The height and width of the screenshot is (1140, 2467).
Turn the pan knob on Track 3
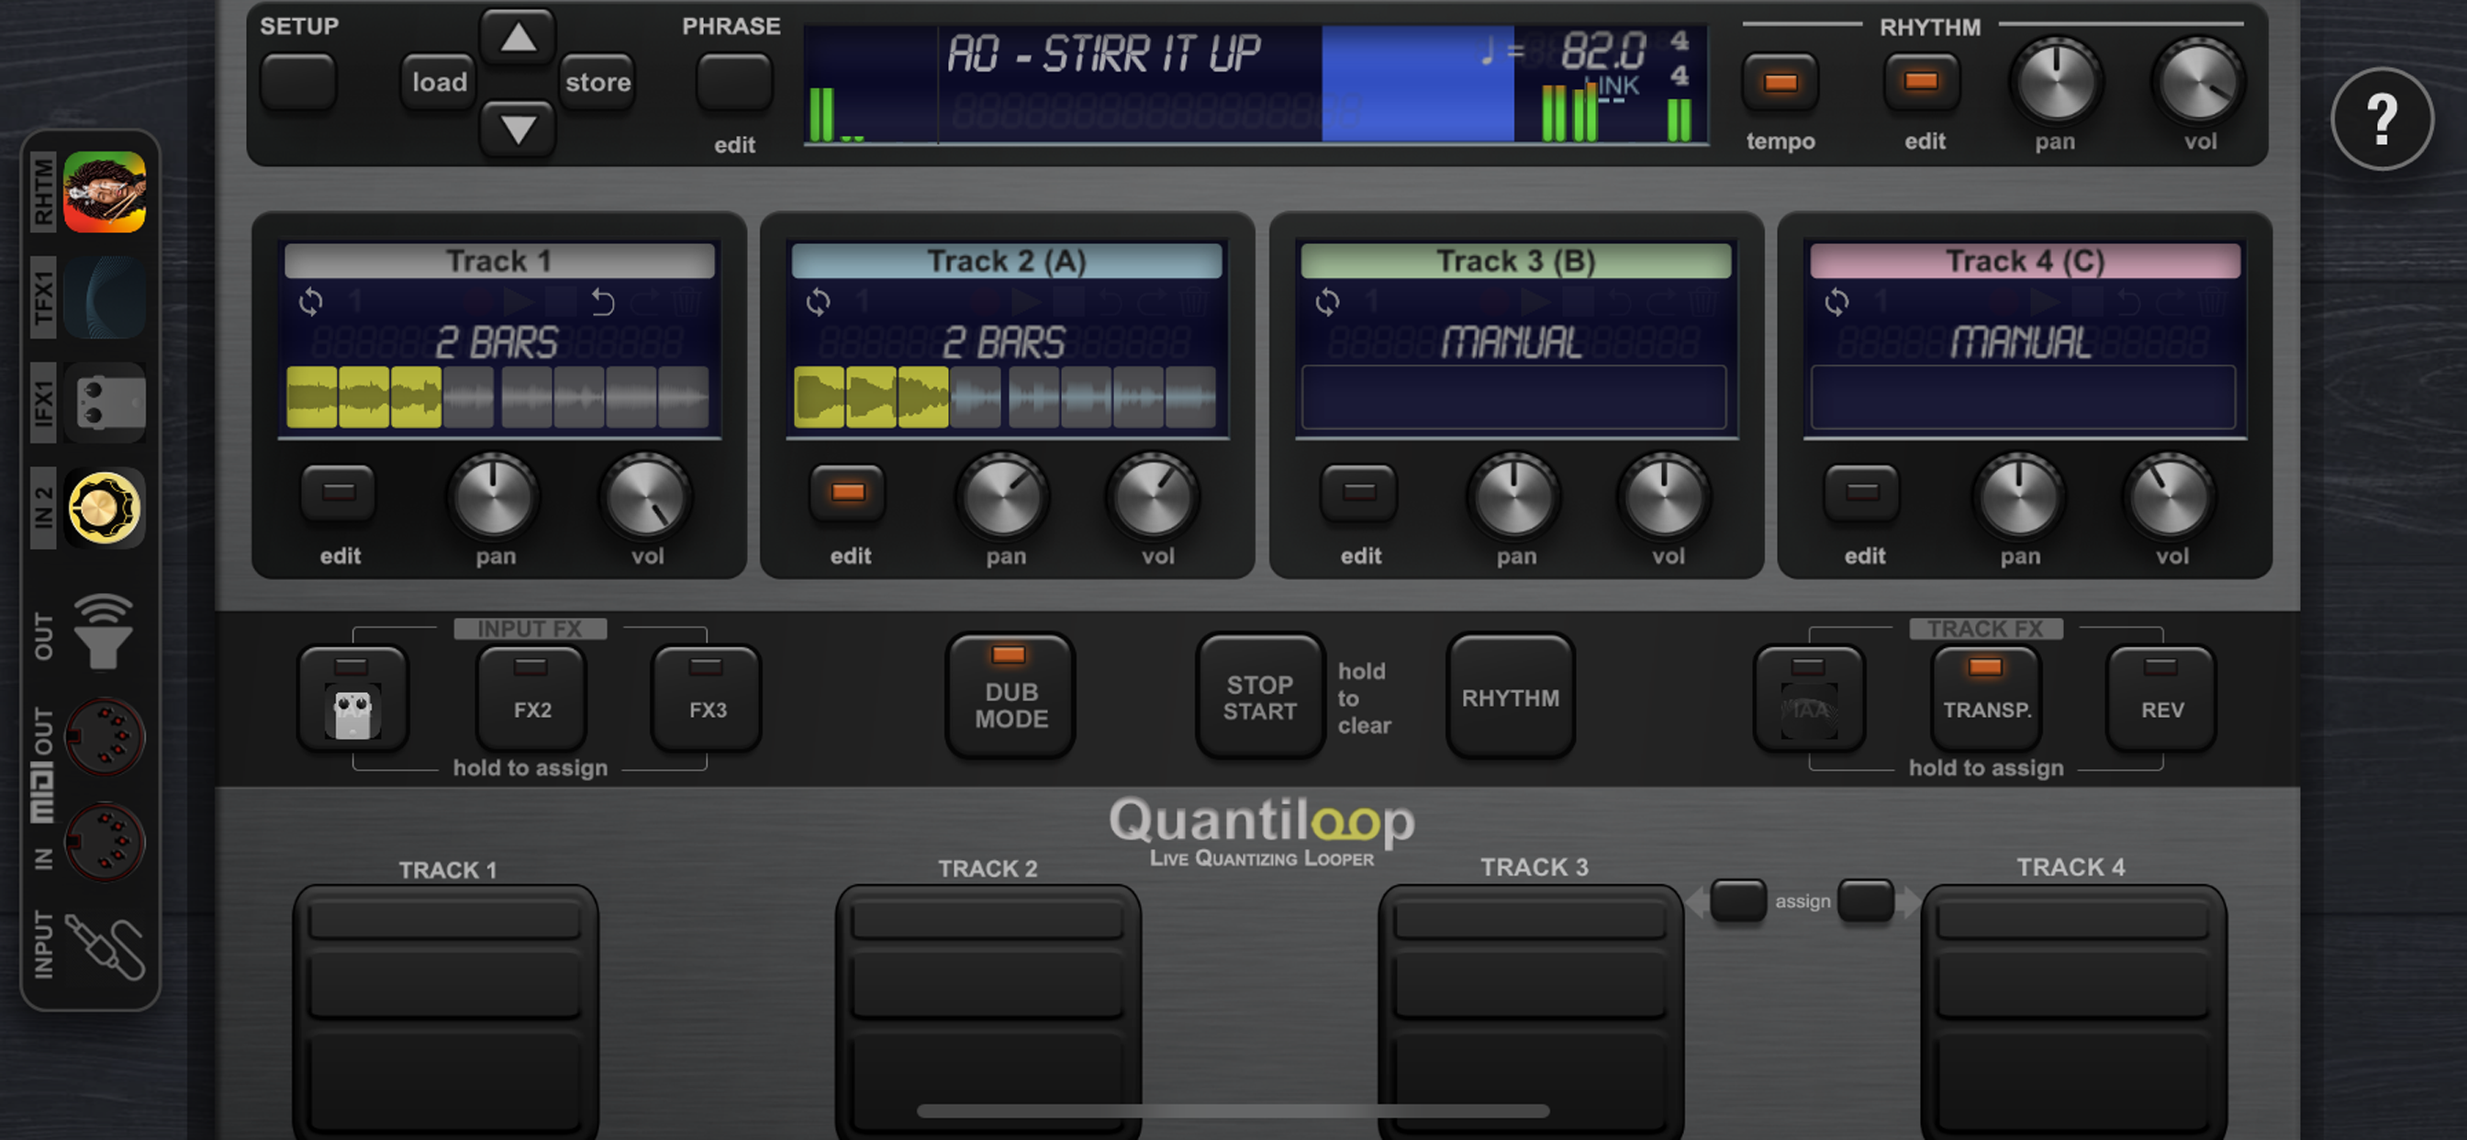(1515, 498)
